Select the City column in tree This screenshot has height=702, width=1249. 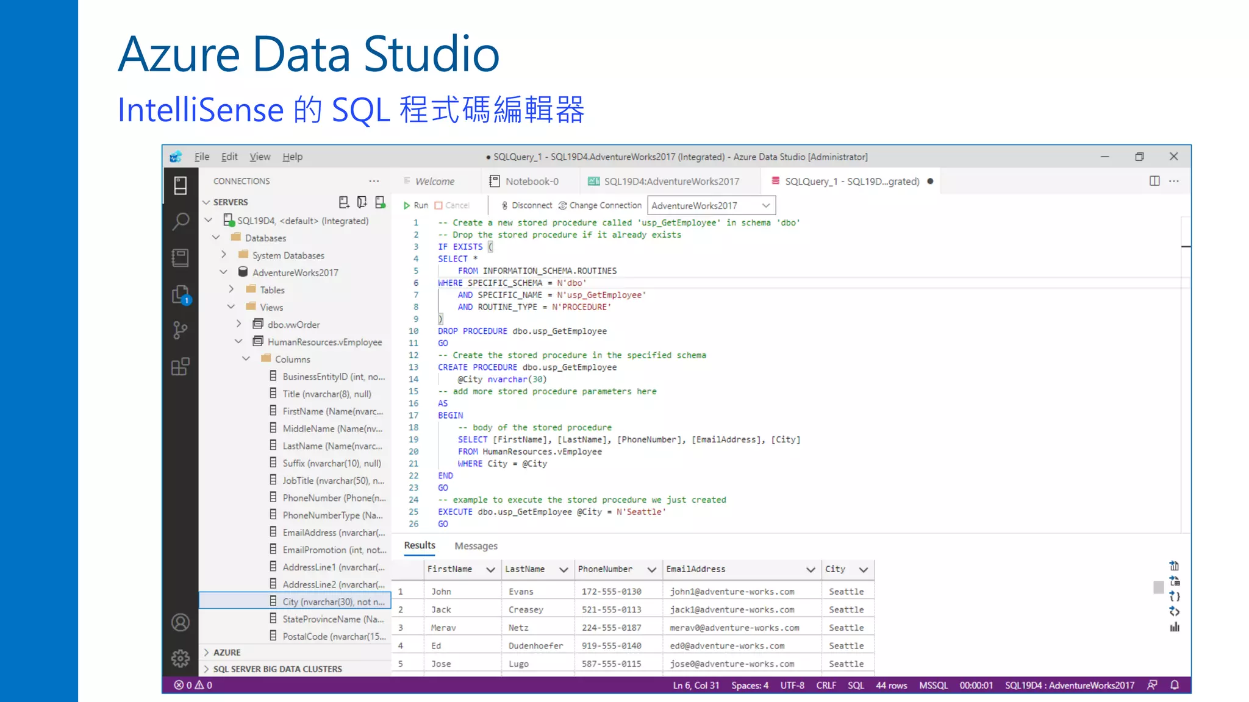(x=295, y=601)
